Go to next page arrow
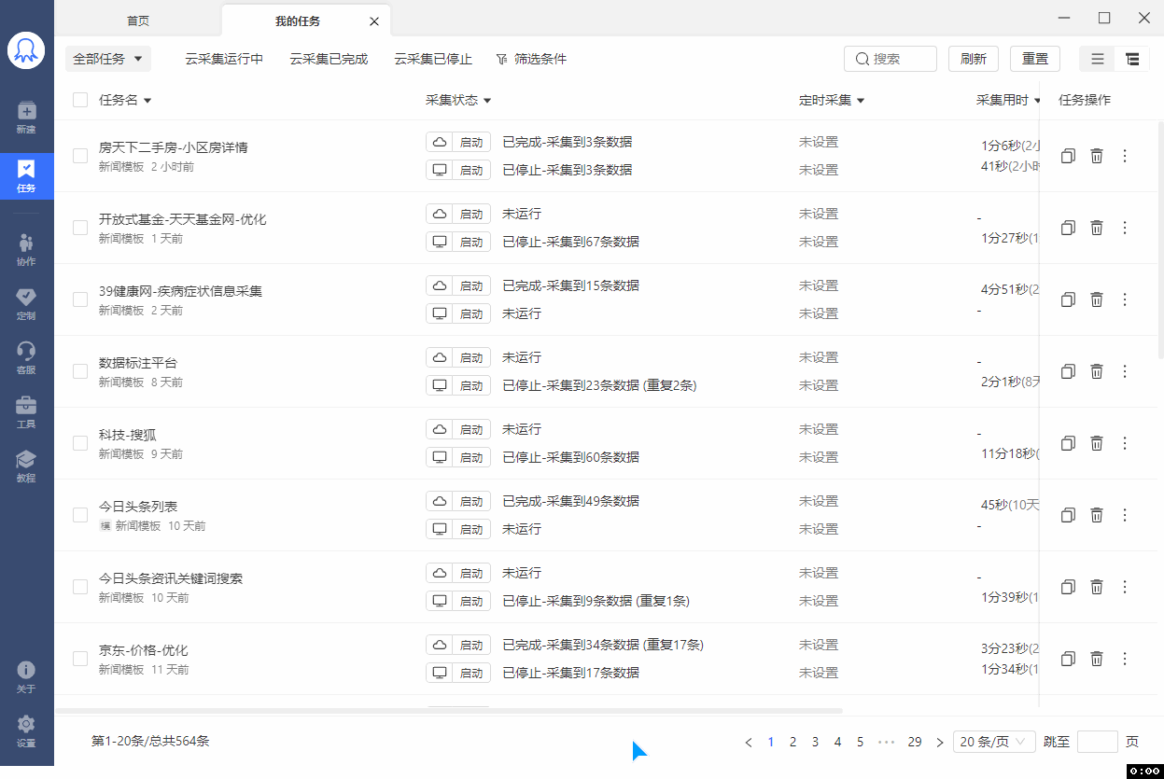Screen dimensions: 1164x779 [x=940, y=743]
